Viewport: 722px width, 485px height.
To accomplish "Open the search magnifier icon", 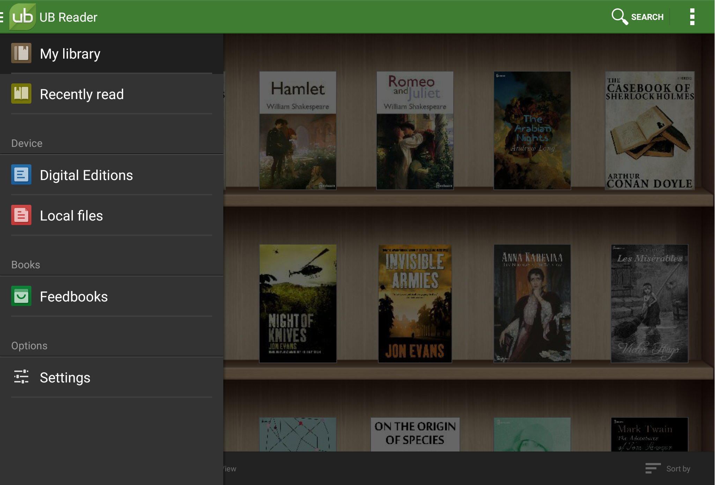I will [x=619, y=16].
